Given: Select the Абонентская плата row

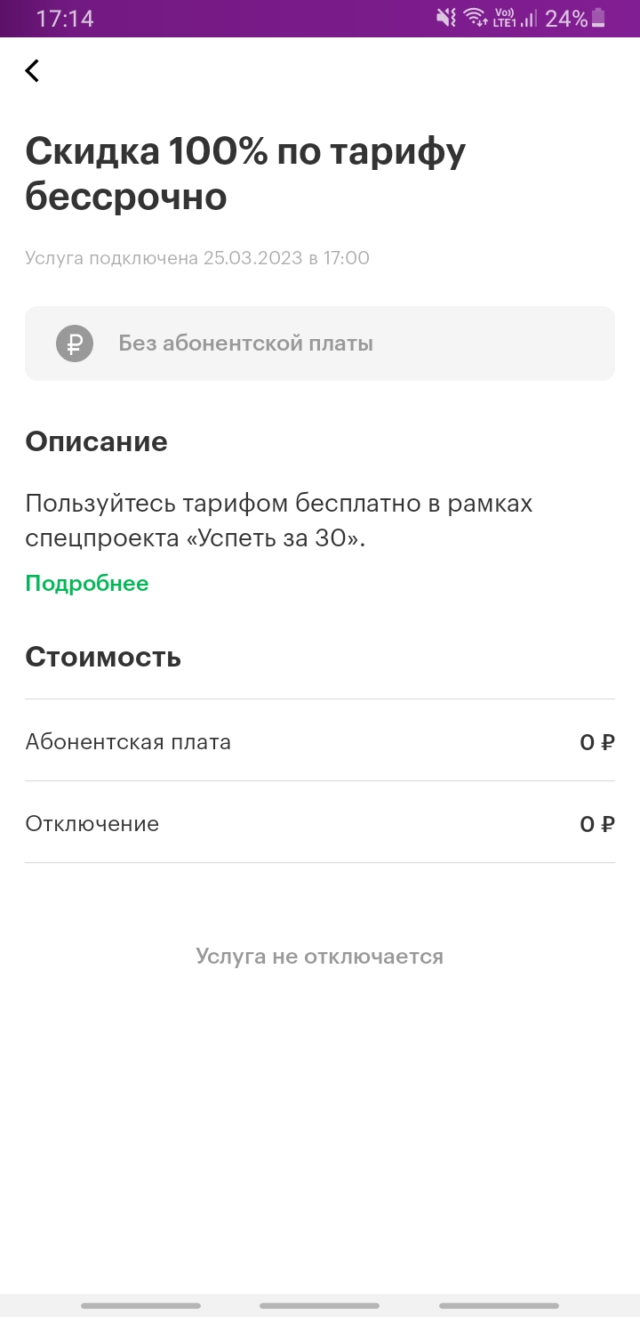Looking at the screenshot, I should pos(320,740).
